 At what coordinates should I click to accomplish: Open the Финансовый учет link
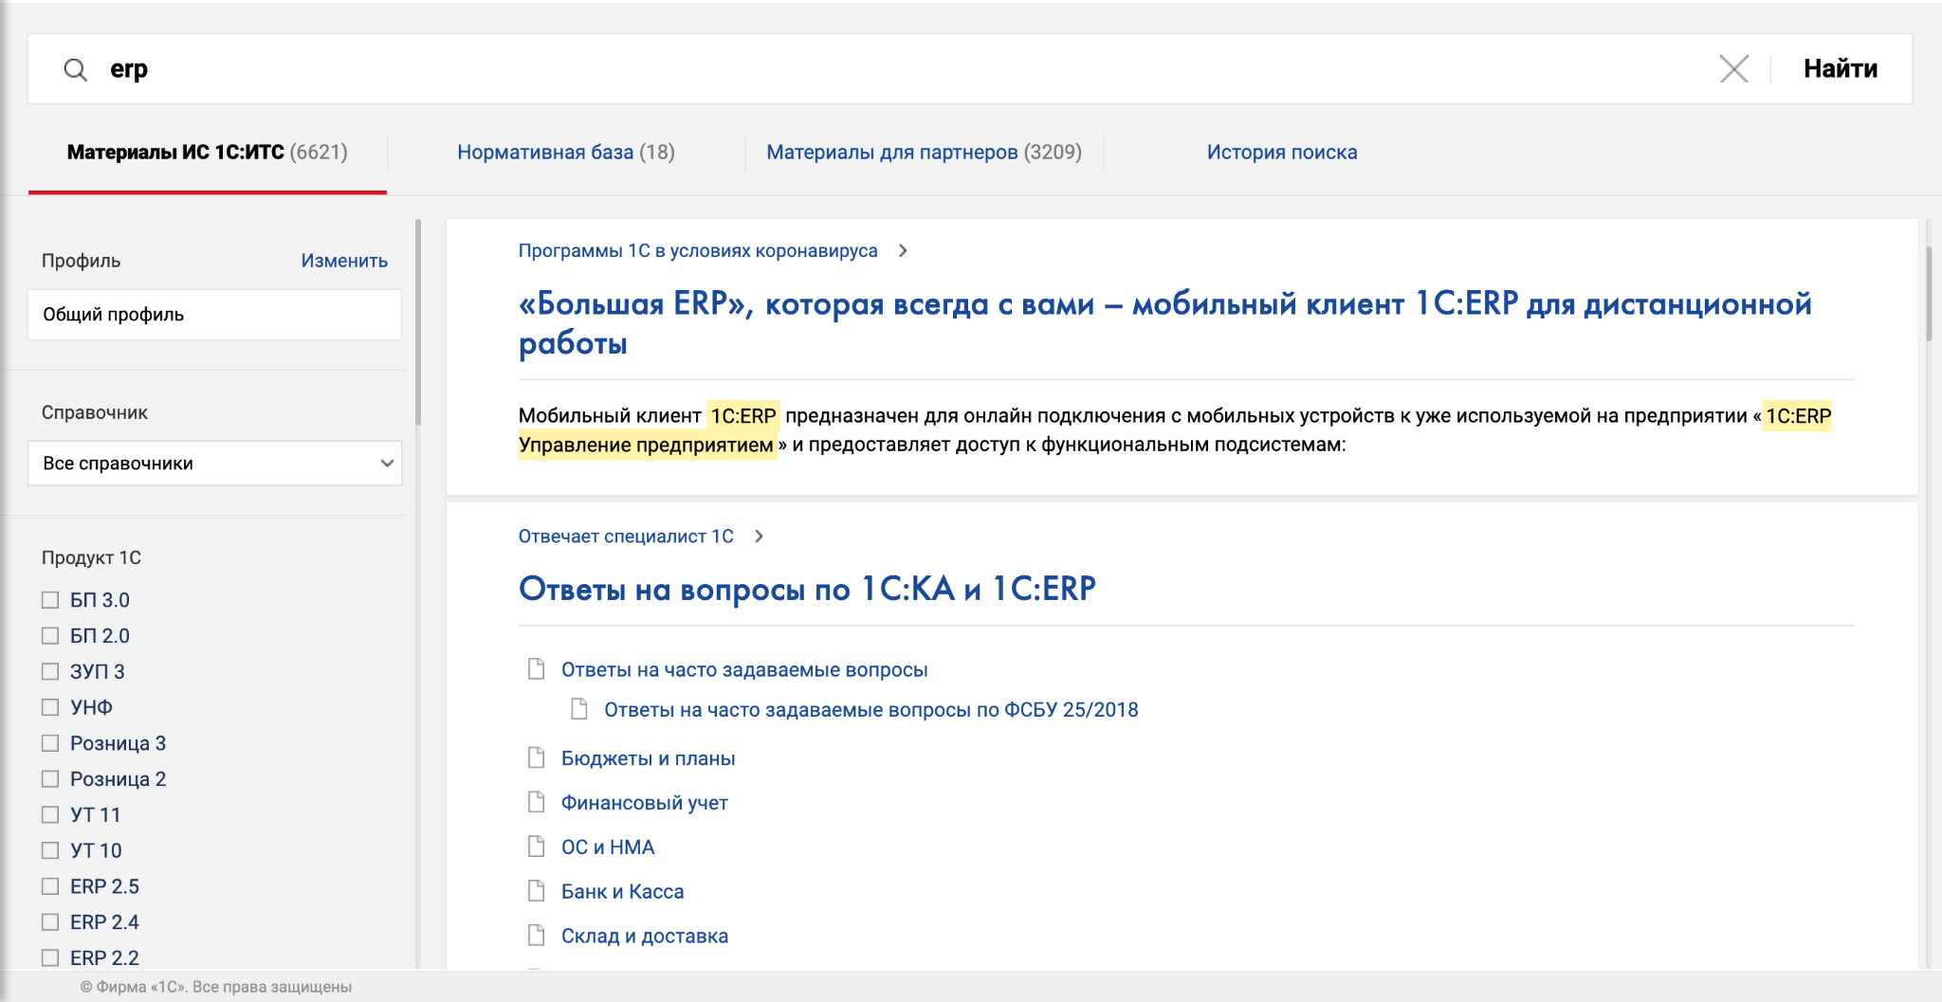pyautogui.click(x=645, y=803)
